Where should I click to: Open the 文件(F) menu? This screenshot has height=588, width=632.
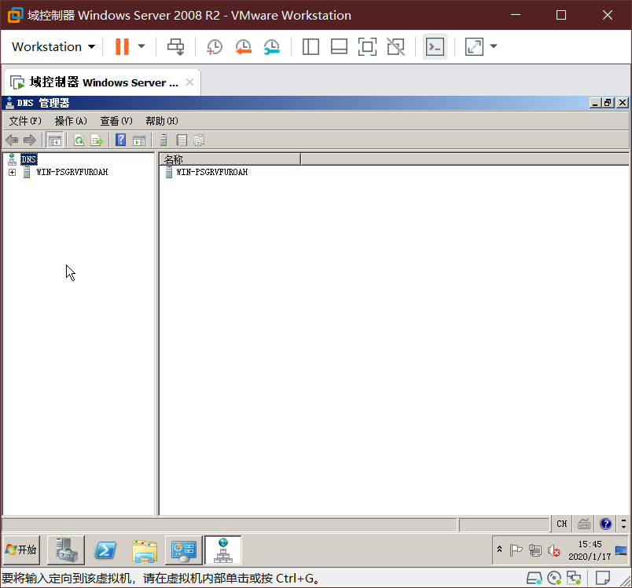click(25, 121)
